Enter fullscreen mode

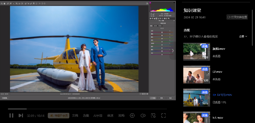click(163, 116)
